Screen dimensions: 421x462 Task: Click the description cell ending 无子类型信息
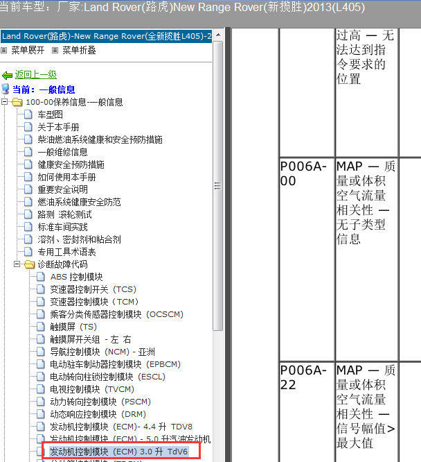pos(366,259)
